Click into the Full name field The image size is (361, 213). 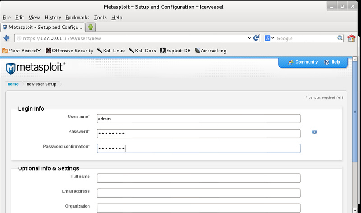click(199, 178)
